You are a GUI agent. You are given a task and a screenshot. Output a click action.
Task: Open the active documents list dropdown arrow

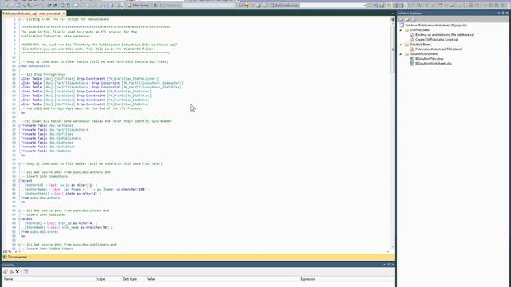[x=392, y=14]
